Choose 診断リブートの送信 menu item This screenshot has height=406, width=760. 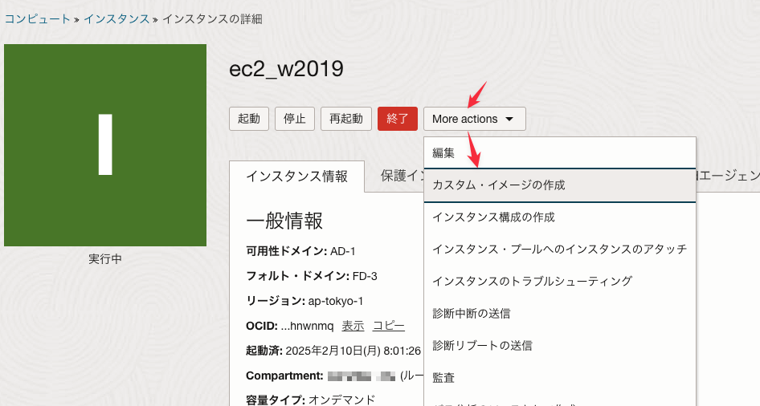point(560,346)
